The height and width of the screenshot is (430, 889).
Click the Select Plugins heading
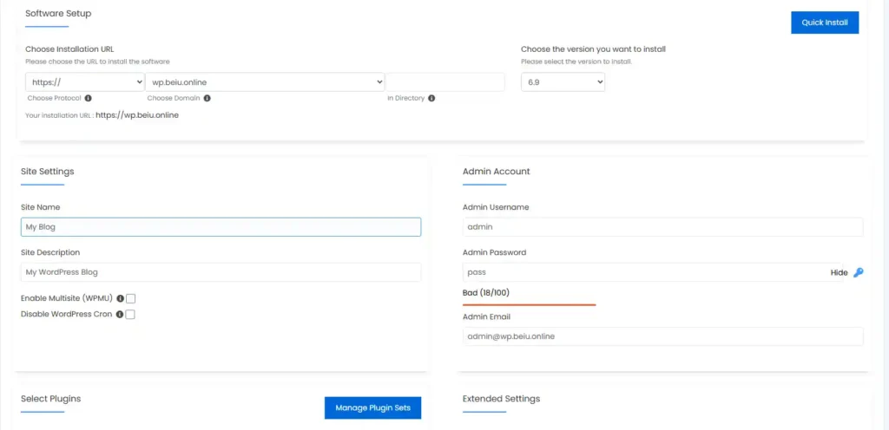tap(51, 398)
